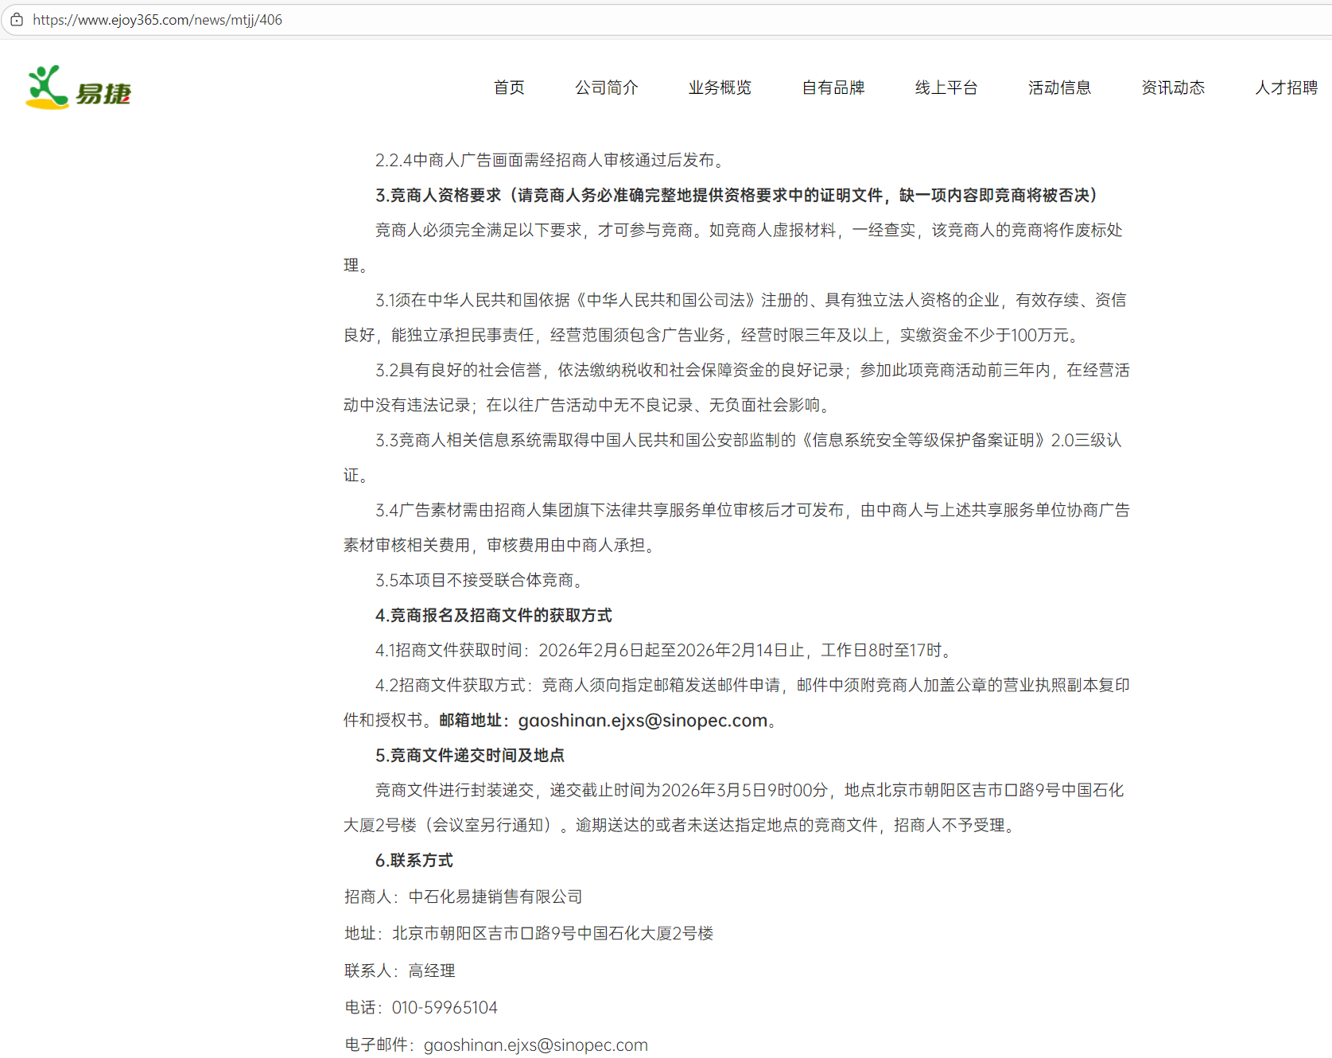Screen dimensions: 1332x1058
Task: Click the heading 5.竞商文件递交时间及地点
Action: [469, 756]
